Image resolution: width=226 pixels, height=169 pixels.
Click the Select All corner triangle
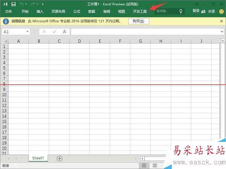[x=5, y=41]
